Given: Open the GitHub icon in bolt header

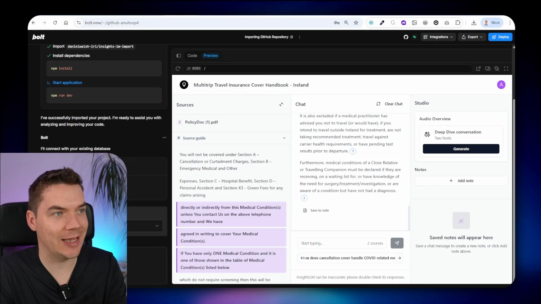Looking at the screenshot, I should (x=406, y=37).
